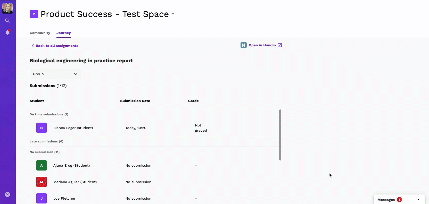This screenshot has width=429, height=204.
Task: Click Ajuna Erog's 'No submission' text
Action: click(x=138, y=165)
